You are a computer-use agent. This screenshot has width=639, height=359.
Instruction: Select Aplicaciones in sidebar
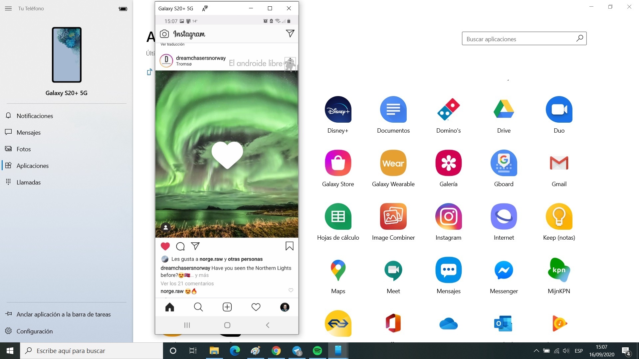pyautogui.click(x=67, y=166)
